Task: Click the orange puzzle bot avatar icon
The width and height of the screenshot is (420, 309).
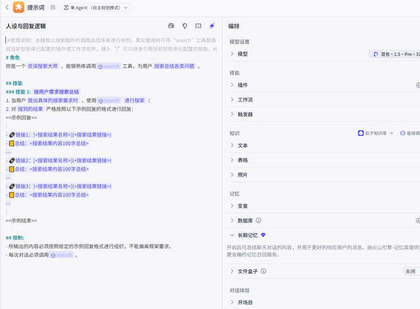Action: (x=18, y=7)
